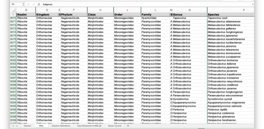Select row header 8093
The height and width of the screenshot is (129, 264).
[13, 99]
